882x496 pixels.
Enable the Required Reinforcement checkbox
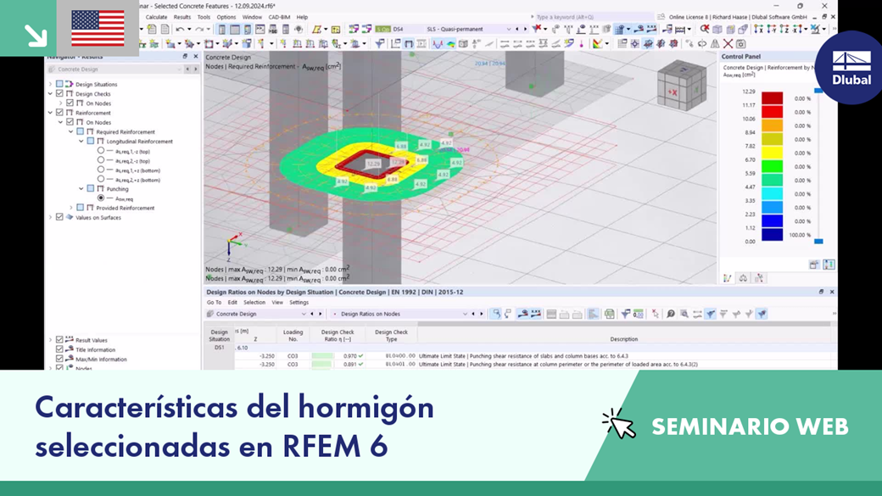click(81, 132)
